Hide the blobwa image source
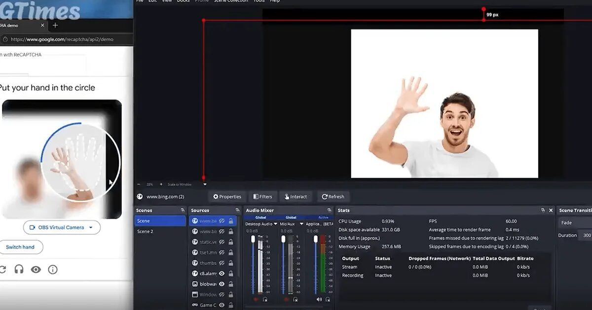The image size is (592, 310). (222, 284)
